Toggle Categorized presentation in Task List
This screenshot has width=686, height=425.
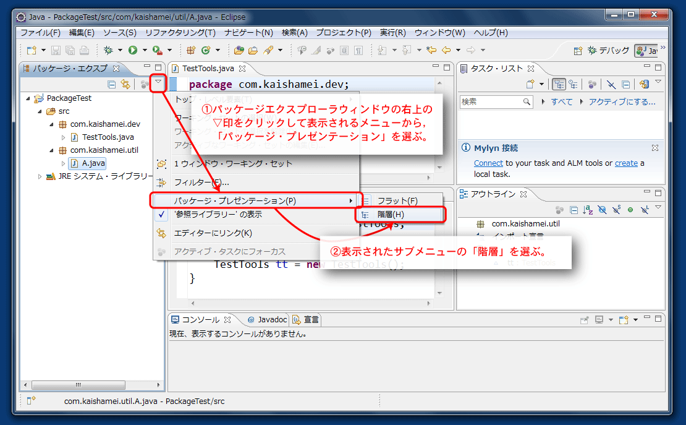[559, 84]
